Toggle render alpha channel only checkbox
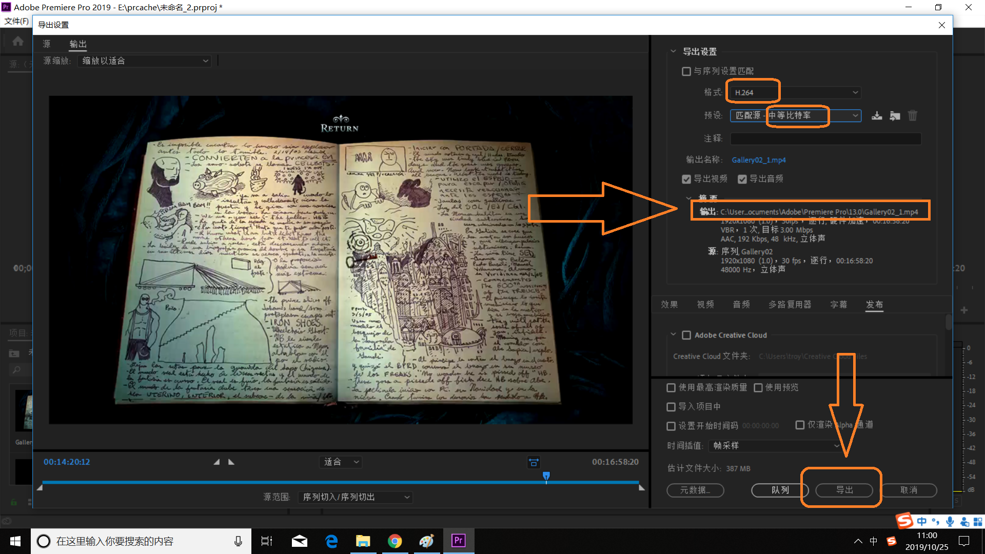This screenshot has width=985, height=554. pos(799,425)
